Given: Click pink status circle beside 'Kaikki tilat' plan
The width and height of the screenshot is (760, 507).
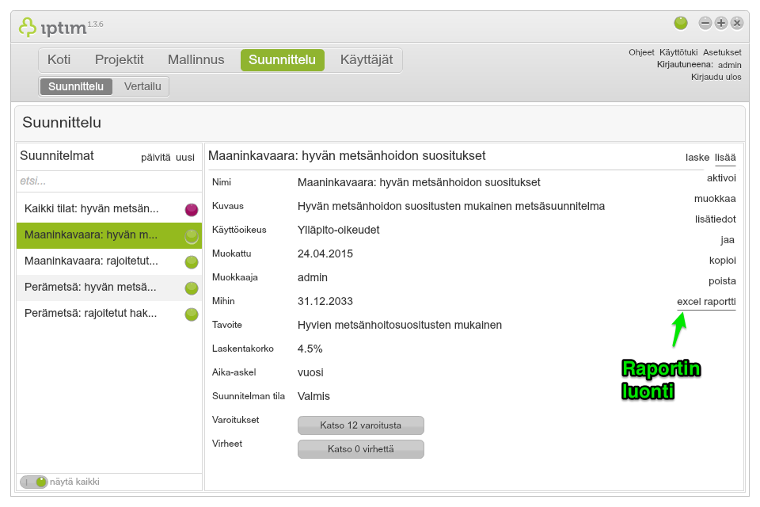Looking at the screenshot, I should [191, 209].
